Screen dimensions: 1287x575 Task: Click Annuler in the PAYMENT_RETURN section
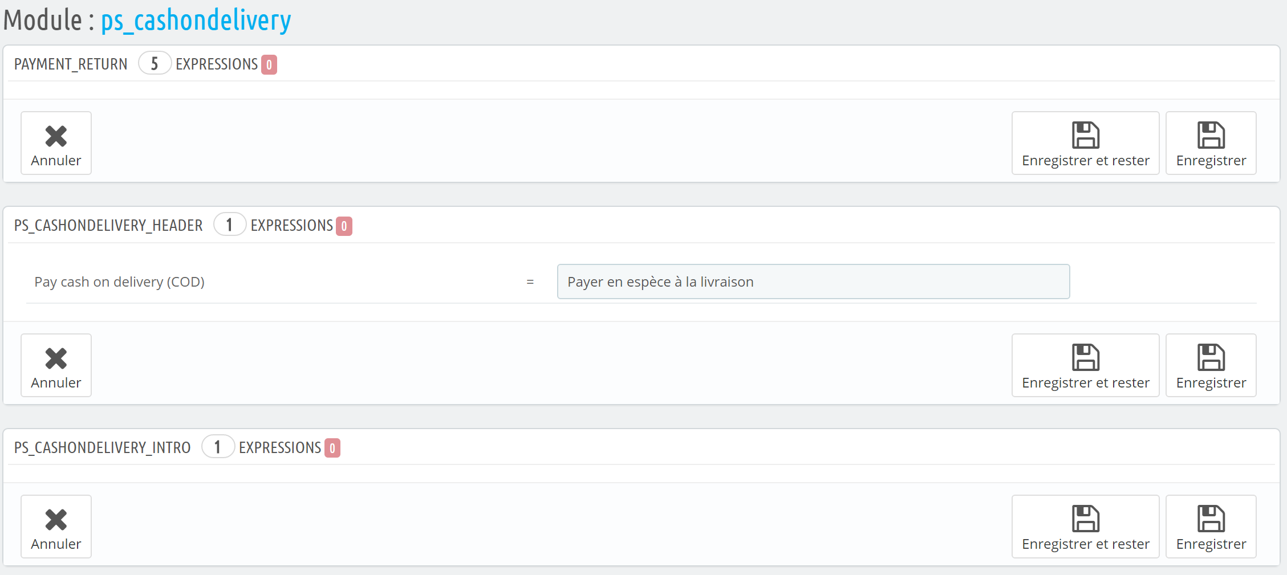pos(56,143)
